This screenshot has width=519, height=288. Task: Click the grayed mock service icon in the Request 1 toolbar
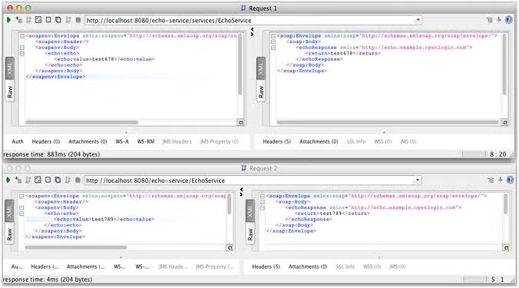[x=28, y=20]
